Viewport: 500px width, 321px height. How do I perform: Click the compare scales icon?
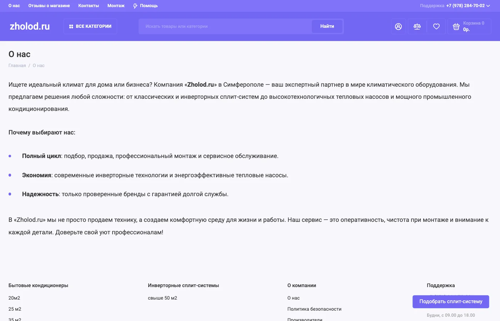[x=417, y=26]
